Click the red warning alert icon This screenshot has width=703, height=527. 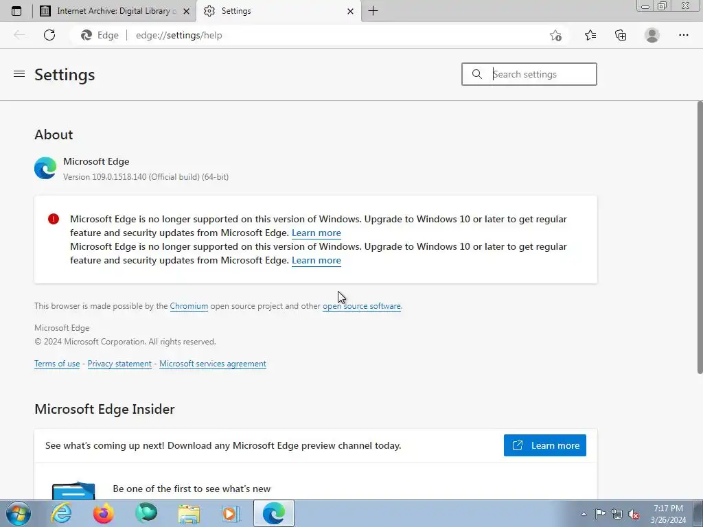coord(54,219)
